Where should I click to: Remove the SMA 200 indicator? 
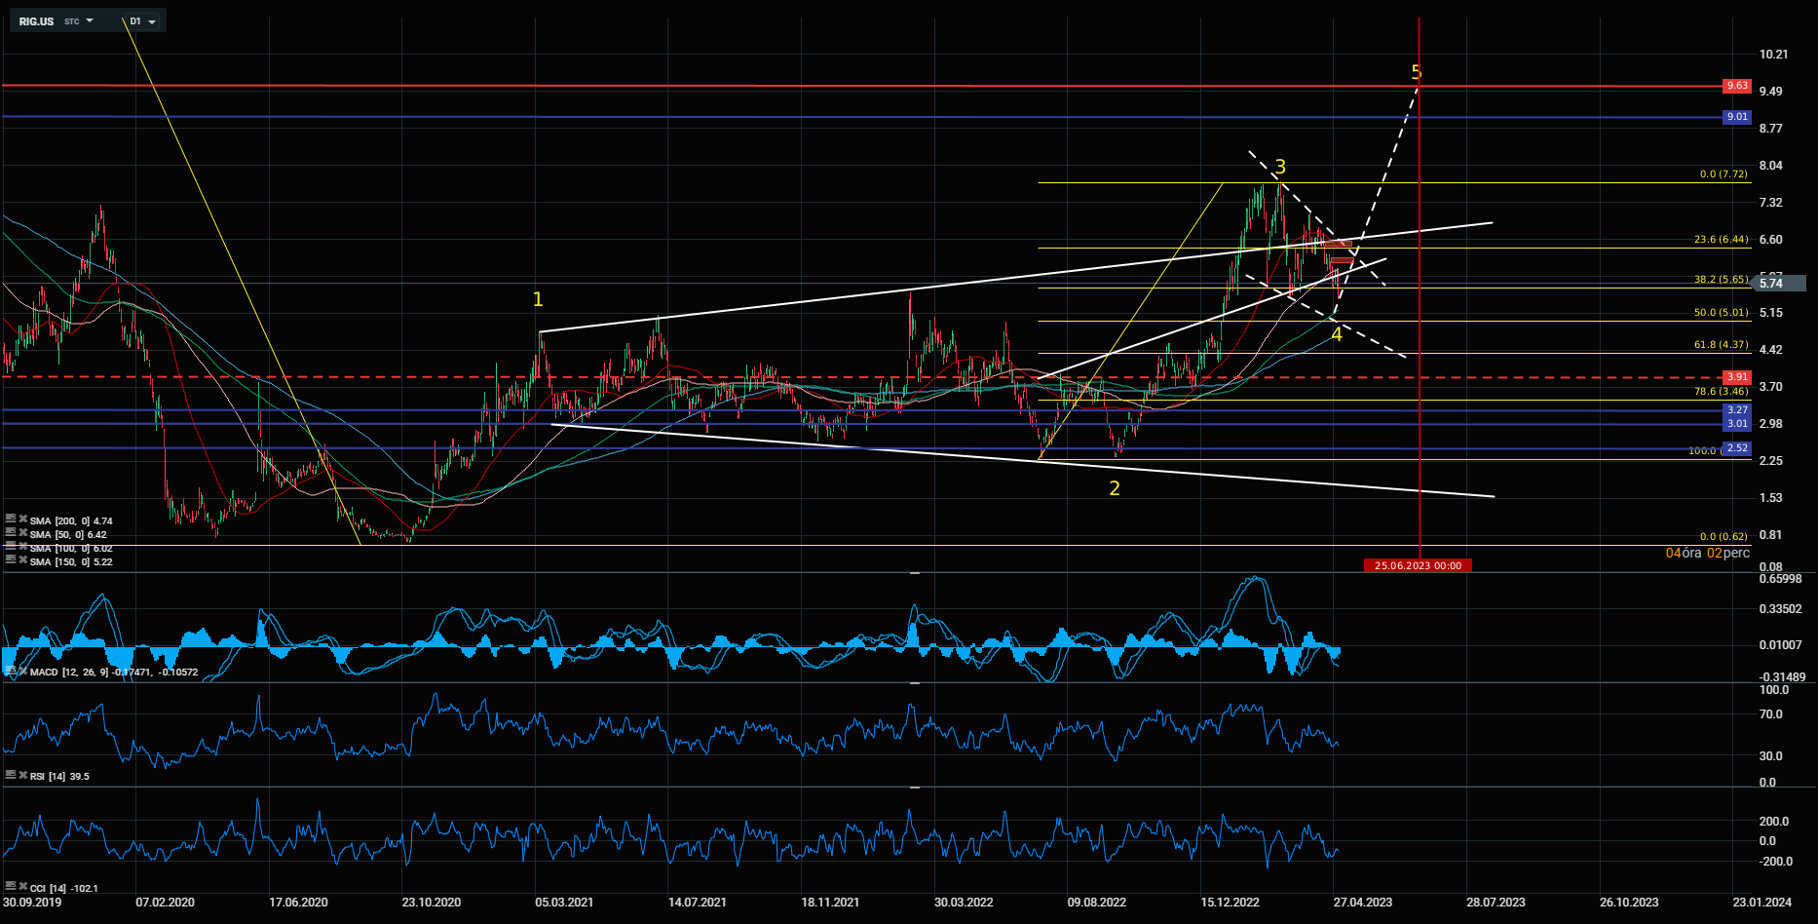[22, 520]
